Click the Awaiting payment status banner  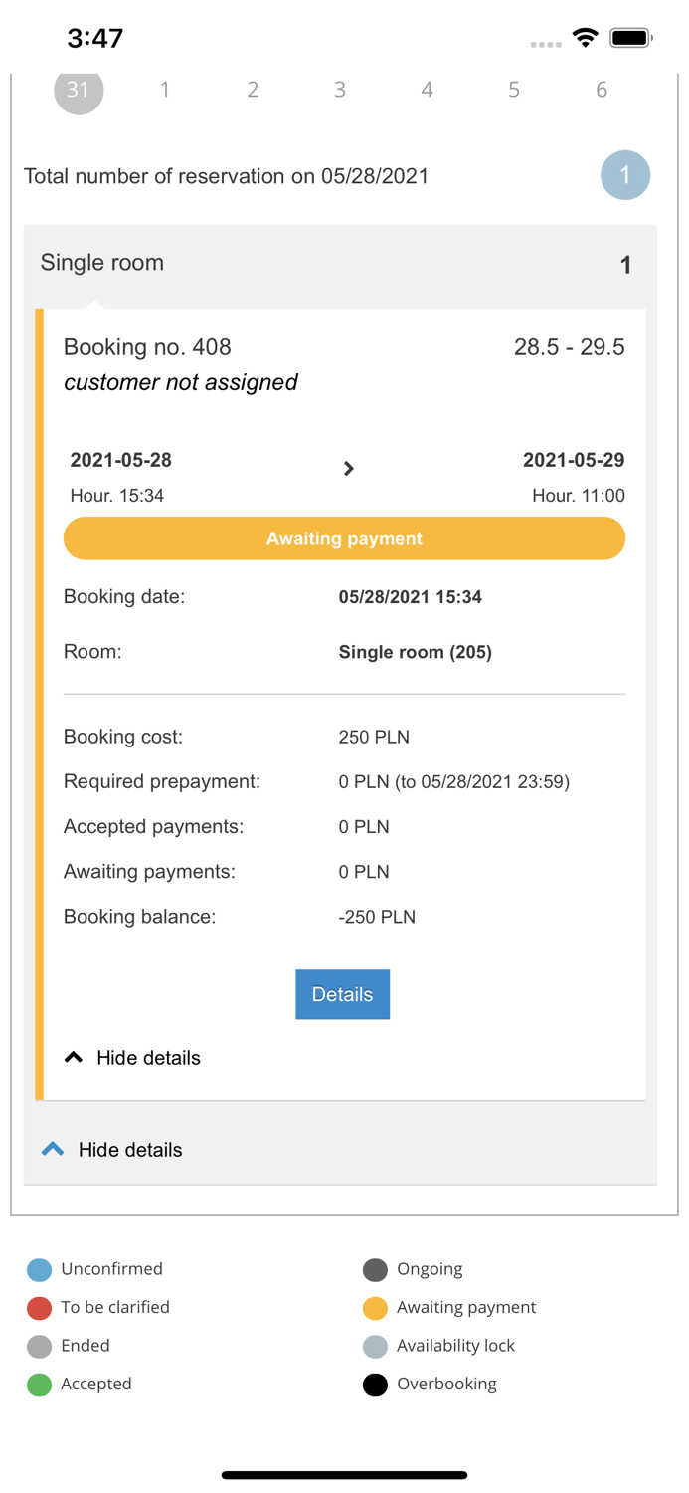point(344,538)
